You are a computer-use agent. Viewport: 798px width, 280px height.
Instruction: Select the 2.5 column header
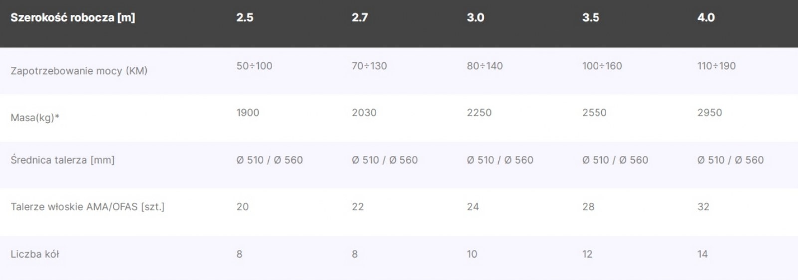click(245, 18)
